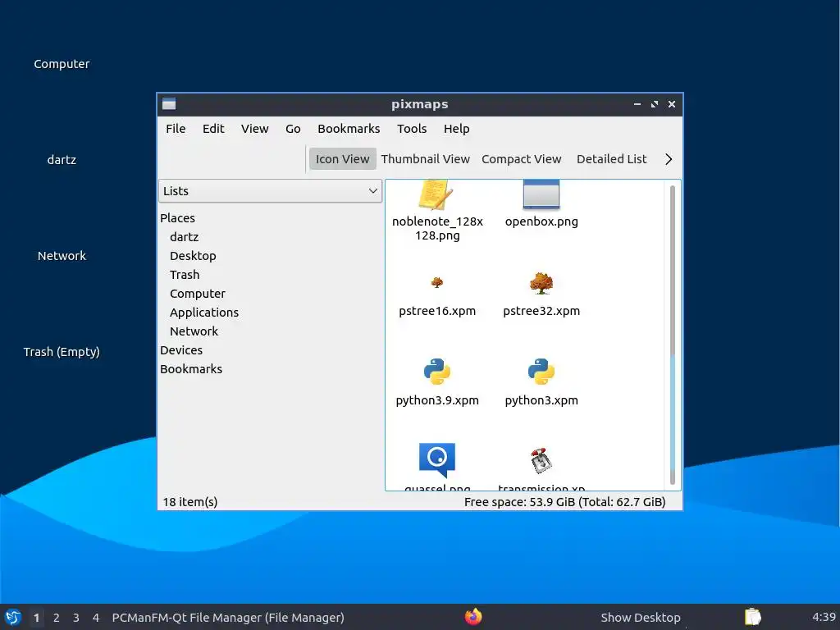Click the Free space status text
This screenshot has width=840, height=630.
[564, 502]
